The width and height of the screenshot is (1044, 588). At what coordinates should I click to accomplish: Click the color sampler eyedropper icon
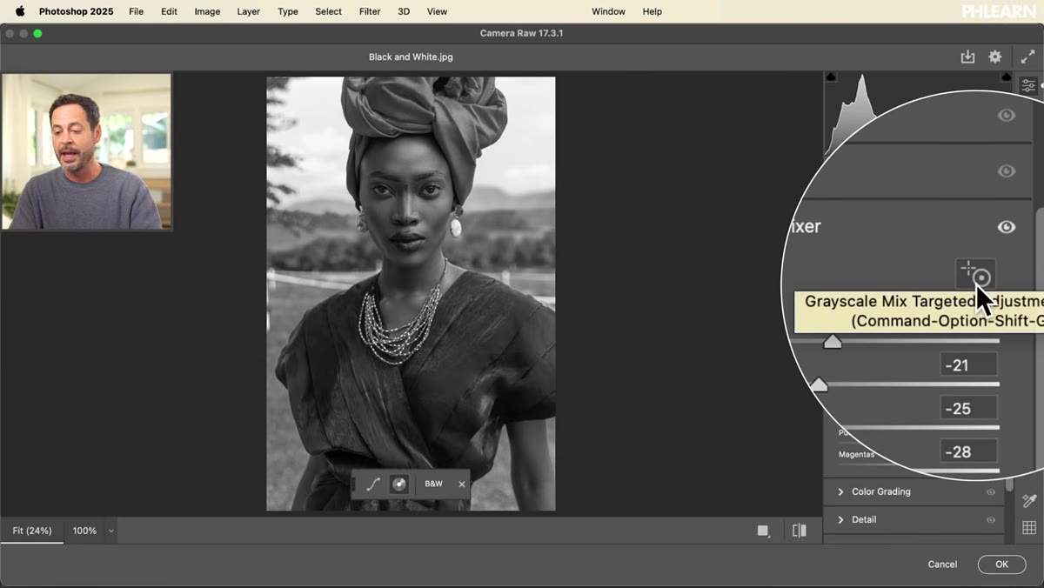1029,500
